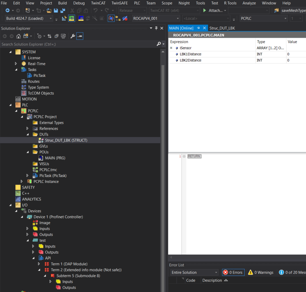Open the Entire Solution dropdown in Error List

tap(193, 272)
